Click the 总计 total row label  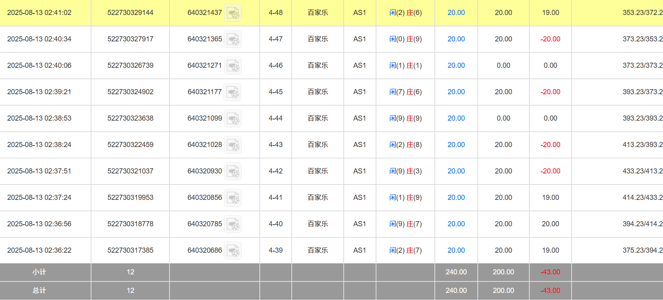coord(39,291)
